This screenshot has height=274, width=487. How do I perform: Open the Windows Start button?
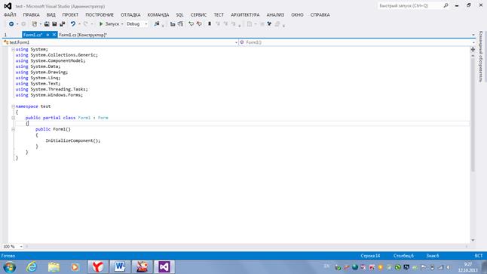point(9,267)
